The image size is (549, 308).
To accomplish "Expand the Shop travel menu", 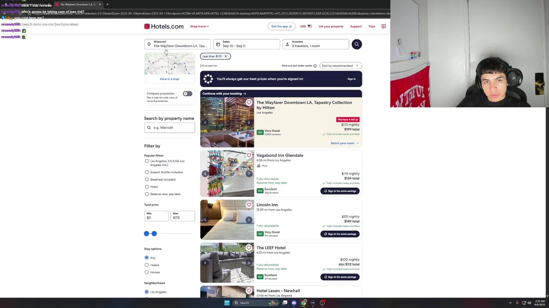I will pyautogui.click(x=199, y=27).
